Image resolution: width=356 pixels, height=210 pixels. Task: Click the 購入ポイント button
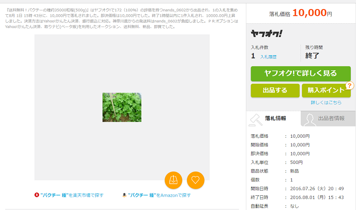[326, 90]
